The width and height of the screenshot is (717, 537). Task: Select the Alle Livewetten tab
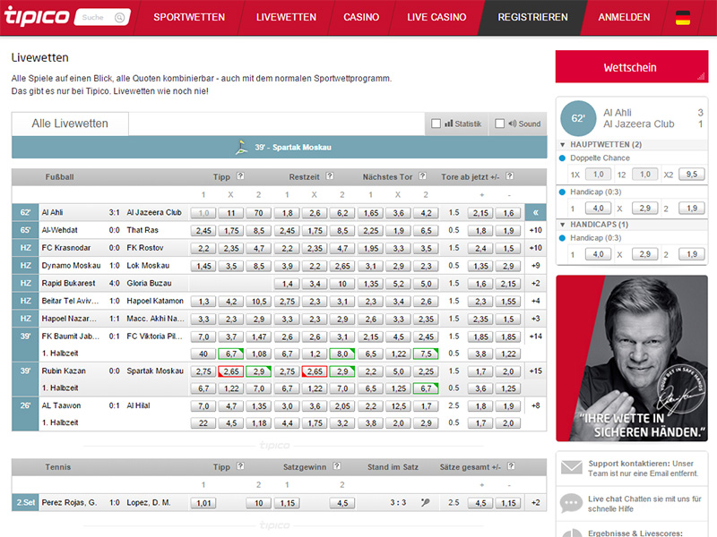70,124
